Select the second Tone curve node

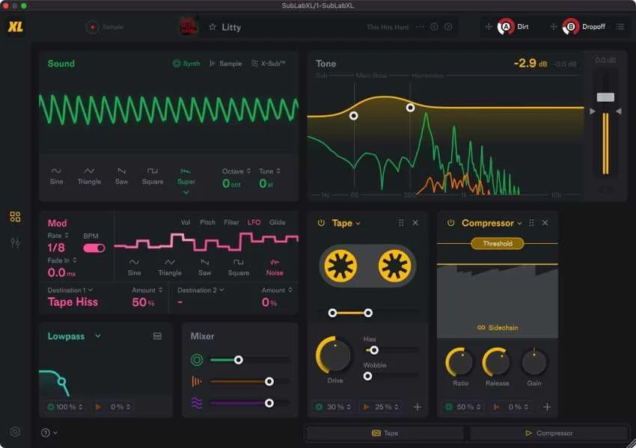[x=411, y=108]
